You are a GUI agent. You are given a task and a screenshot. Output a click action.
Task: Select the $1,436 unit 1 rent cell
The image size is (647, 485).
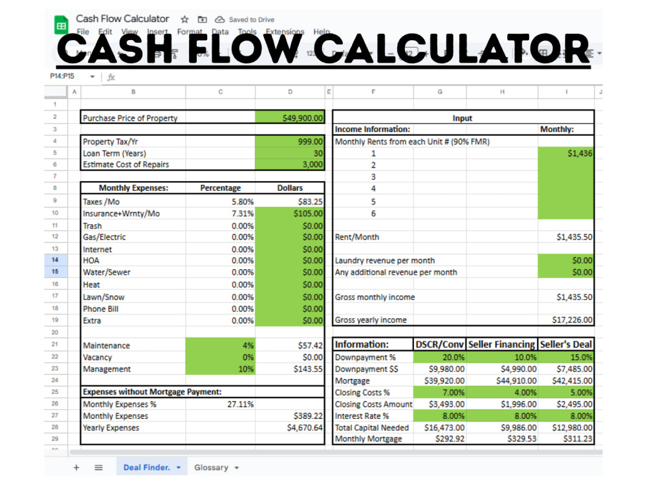pos(565,153)
